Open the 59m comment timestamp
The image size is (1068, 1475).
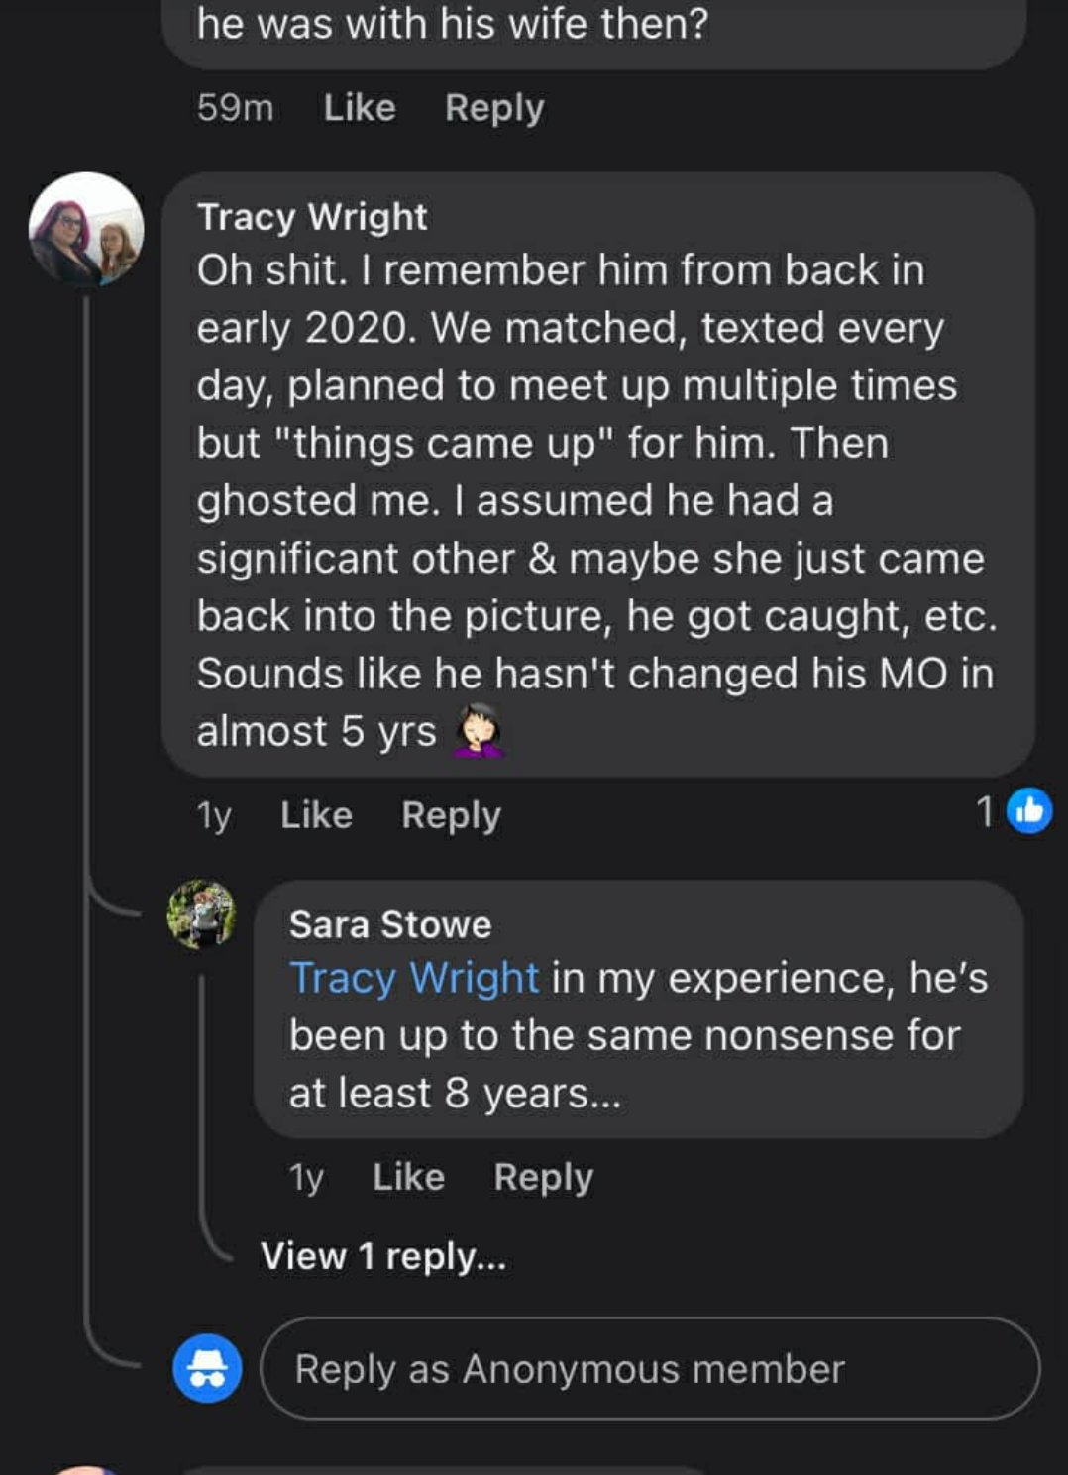tap(235, 107)
